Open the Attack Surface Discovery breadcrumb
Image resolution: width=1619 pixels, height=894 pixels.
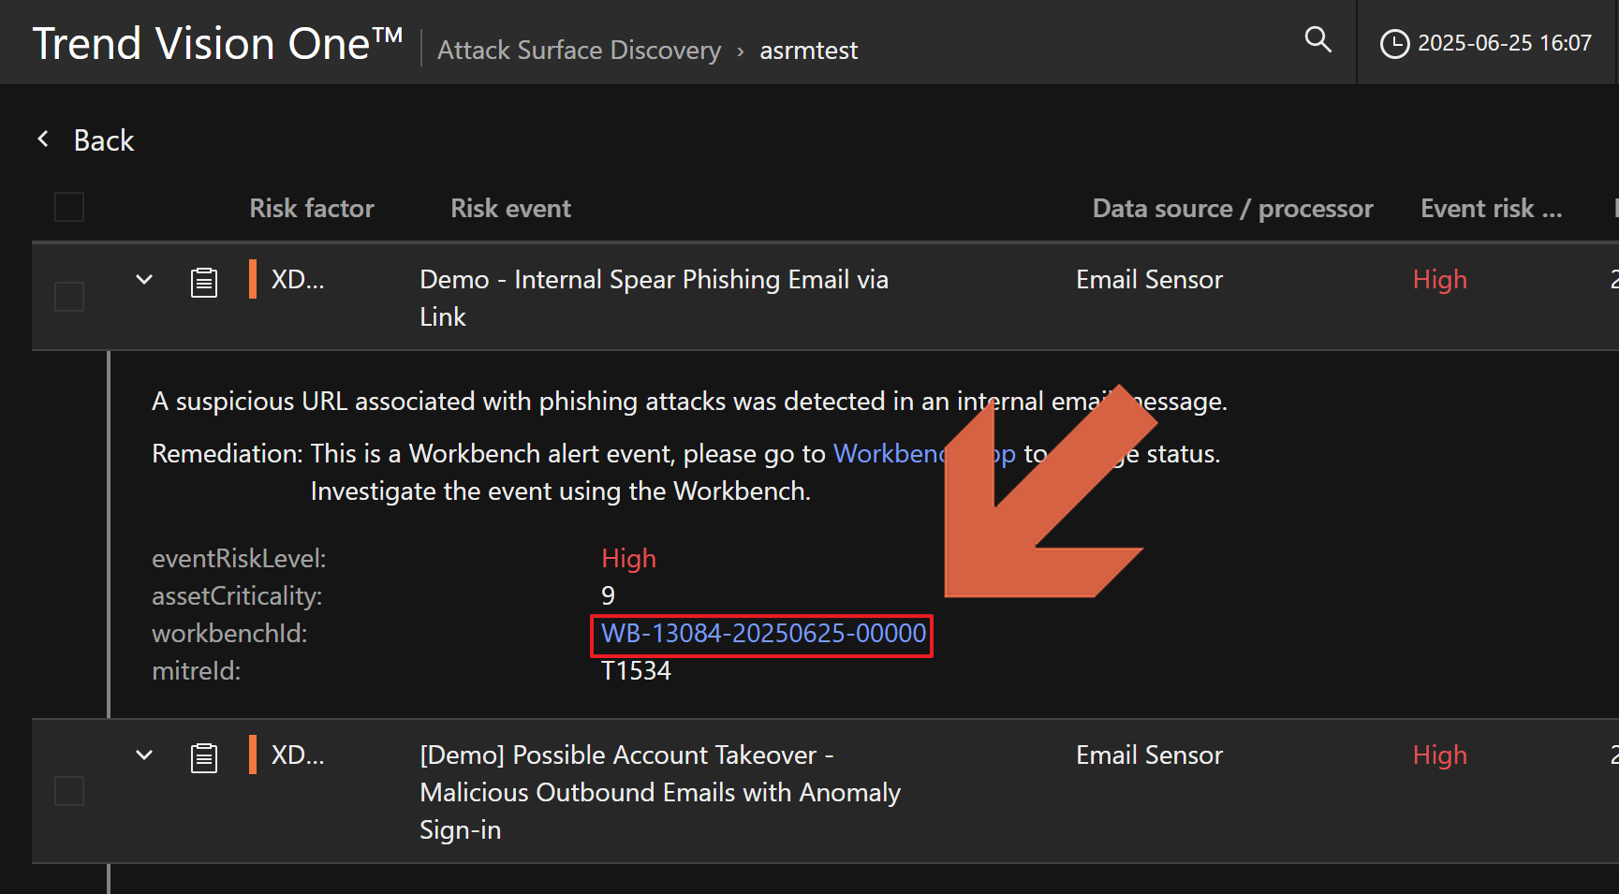tap(579, 51)
